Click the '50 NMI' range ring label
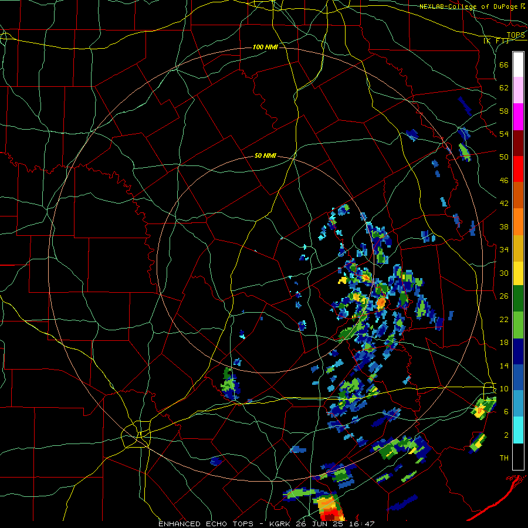Screen dimensions: 528x528 point(265,155)
